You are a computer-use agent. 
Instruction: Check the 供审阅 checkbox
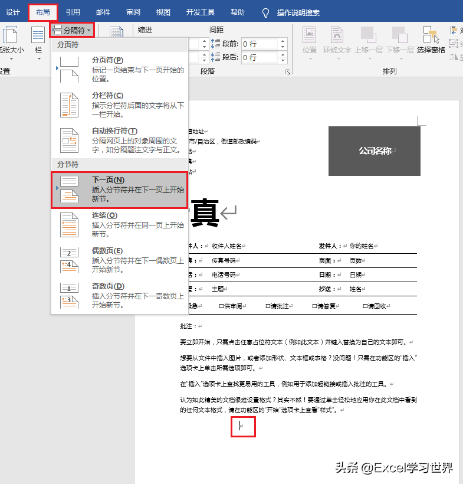(221, 306)
